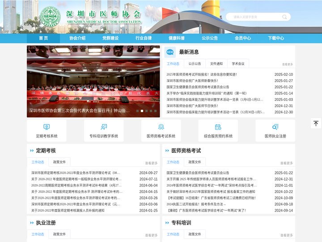Open 2024执医二试开始报名 article
The width and height of the screenshot is (322, 242).
[196, 204]
